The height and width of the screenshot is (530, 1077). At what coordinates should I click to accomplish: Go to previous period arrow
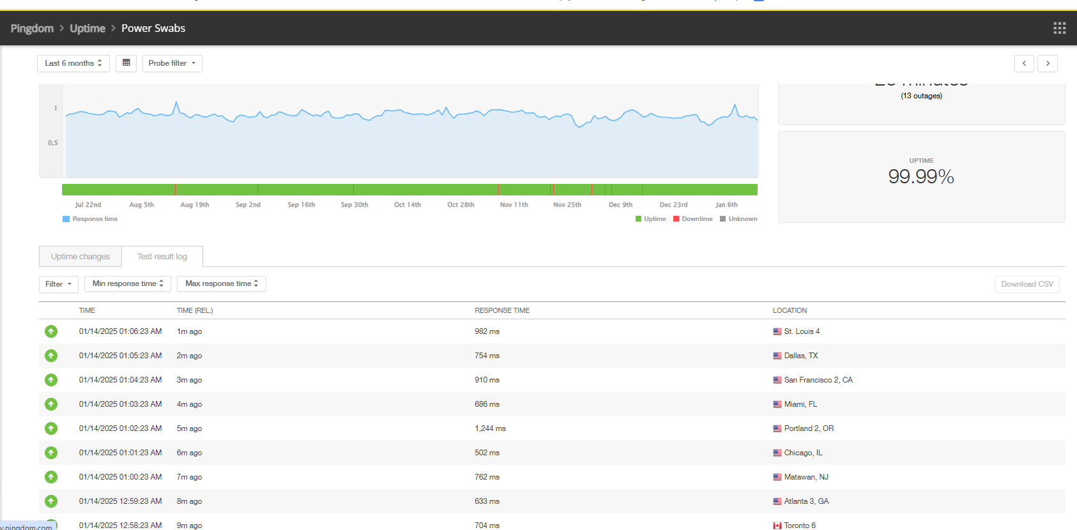pyautogui.click(x=1024, y=63)
